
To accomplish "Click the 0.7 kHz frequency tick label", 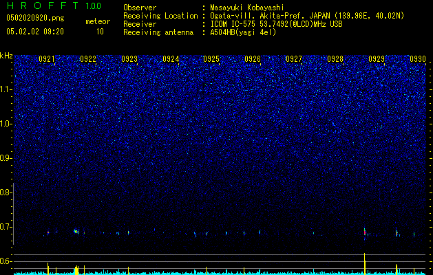I will 6,227.
